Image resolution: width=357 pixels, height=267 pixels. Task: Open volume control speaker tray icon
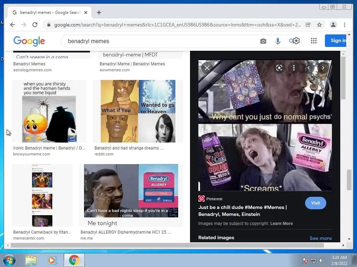coord(322,260)
